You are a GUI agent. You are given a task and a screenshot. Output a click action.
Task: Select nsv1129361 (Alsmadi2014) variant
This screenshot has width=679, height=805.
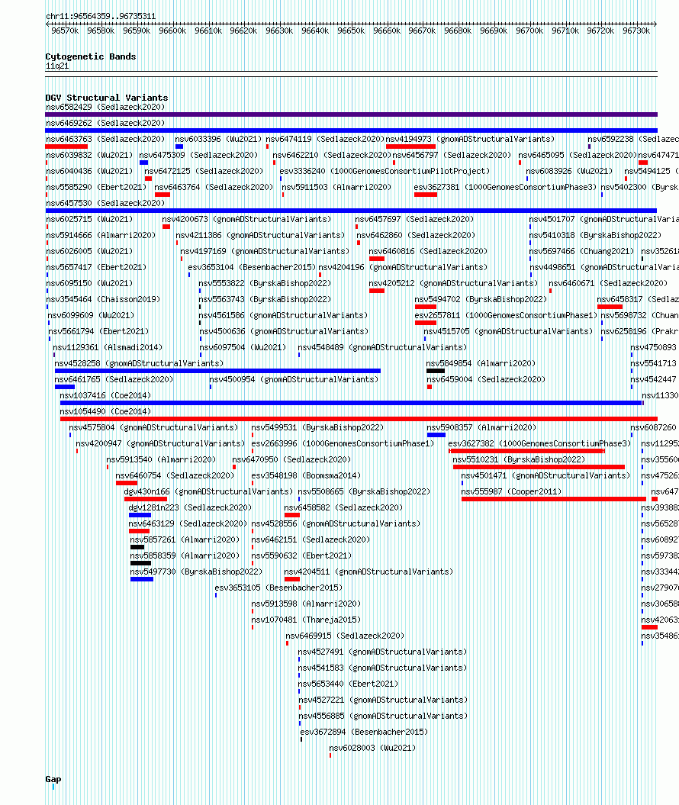pos(108,348)
